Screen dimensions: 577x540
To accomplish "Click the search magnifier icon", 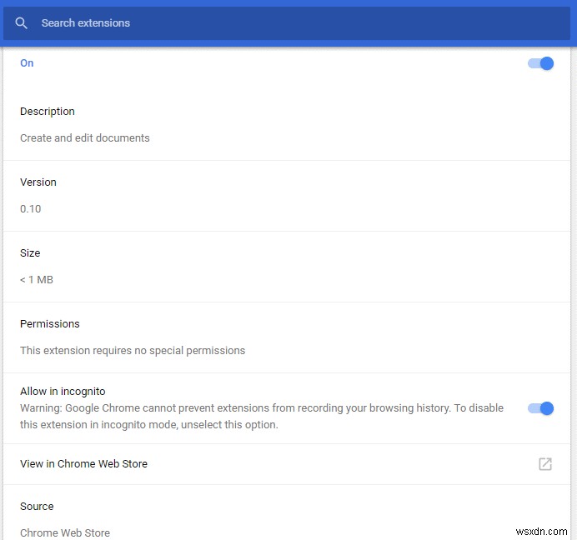I will point(22,23).
